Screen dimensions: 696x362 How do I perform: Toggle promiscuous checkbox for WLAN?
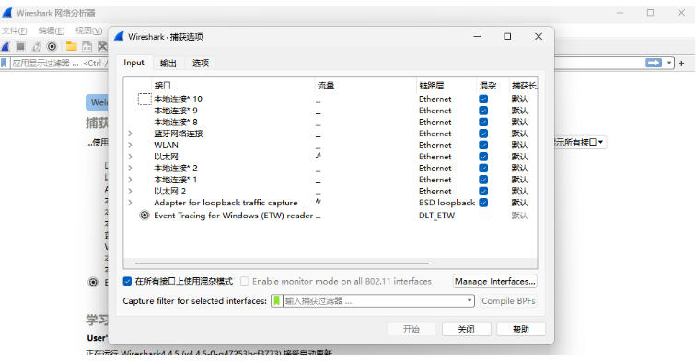coord(483,146)
